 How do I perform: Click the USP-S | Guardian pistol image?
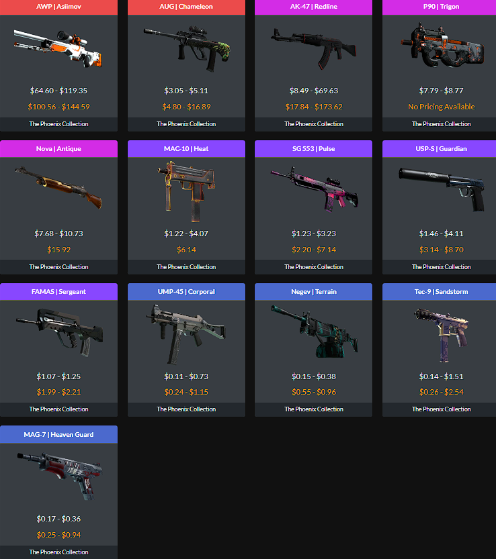442,189
